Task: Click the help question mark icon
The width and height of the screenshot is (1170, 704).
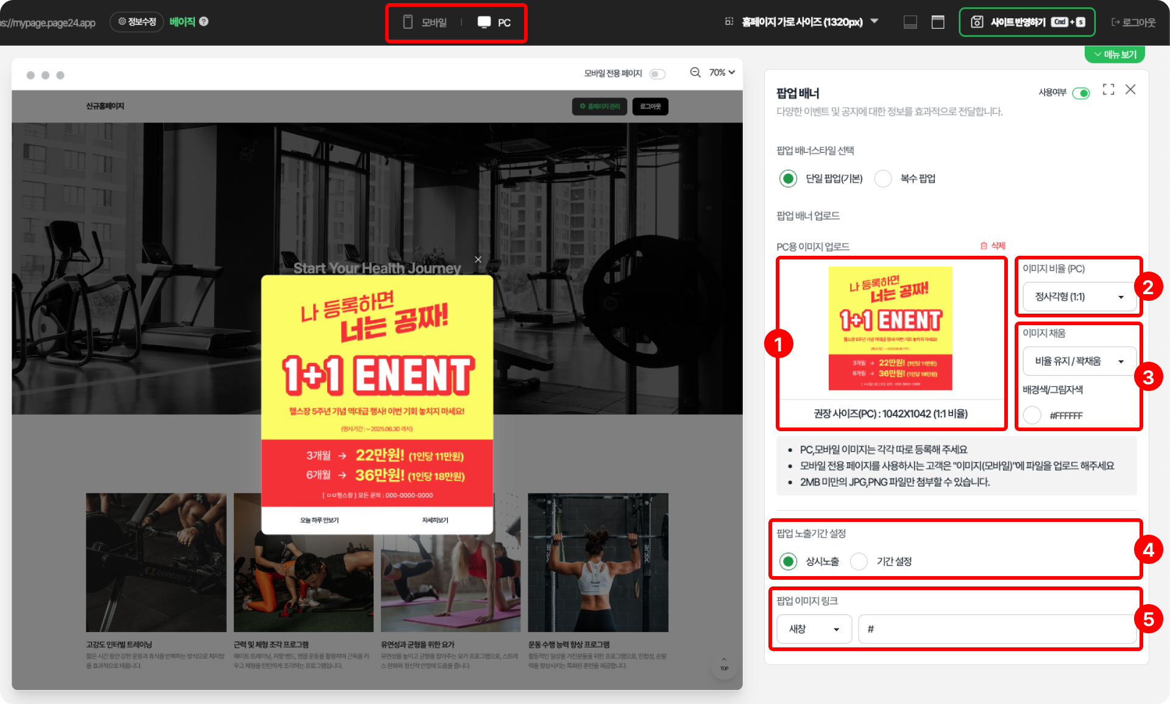Action: (204, 21)
